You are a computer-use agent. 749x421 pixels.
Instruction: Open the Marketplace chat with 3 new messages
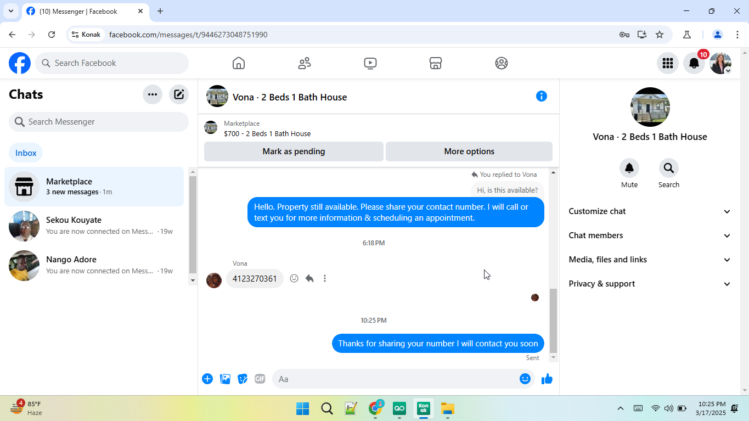click(x=94, y=187)
